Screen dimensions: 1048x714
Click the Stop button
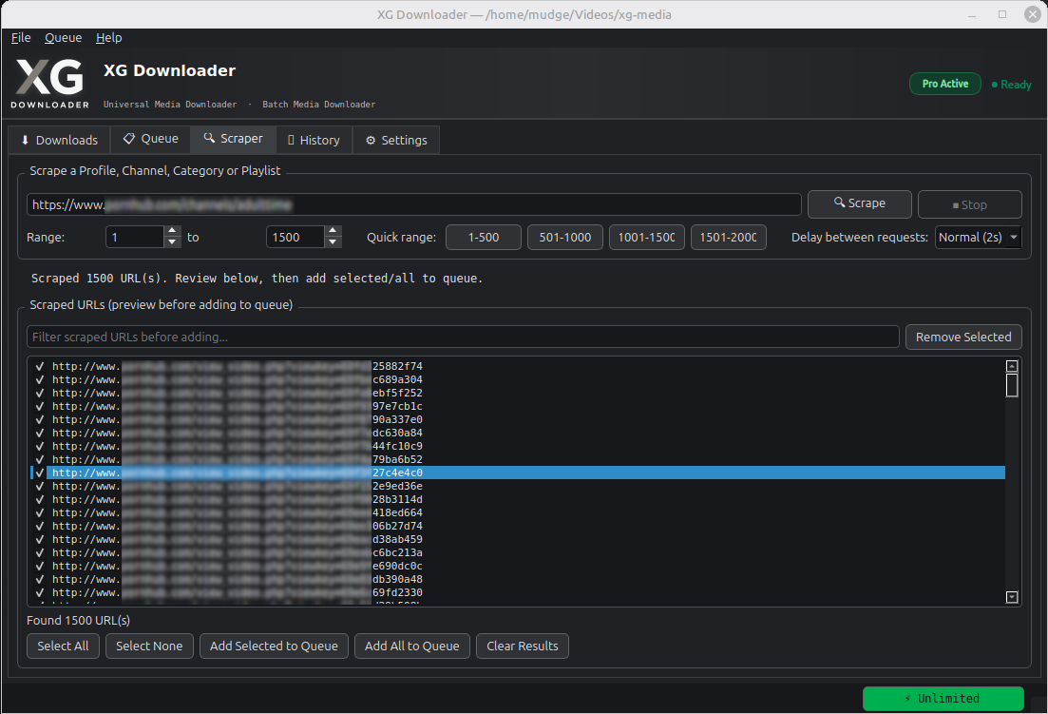[970, 204]
